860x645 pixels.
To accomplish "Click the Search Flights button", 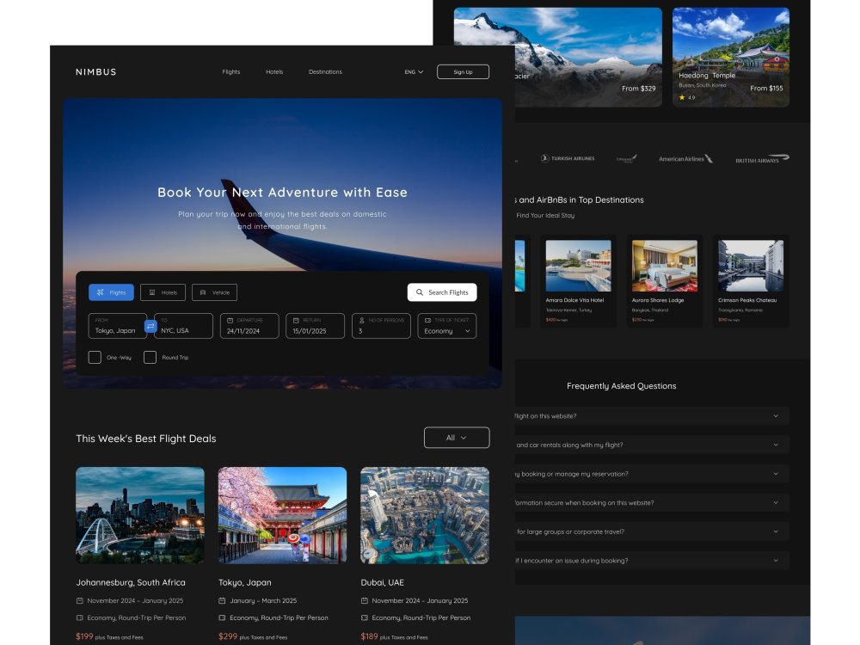I will (x=442, y=292).
